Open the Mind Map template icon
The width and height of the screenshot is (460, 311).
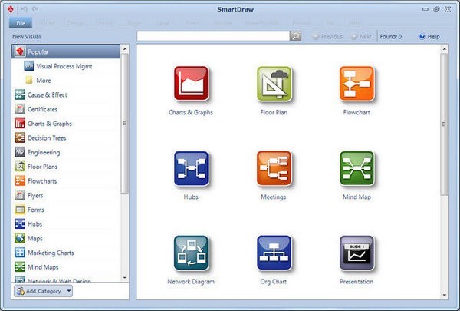pyautogui.click(x=356, y=169)
